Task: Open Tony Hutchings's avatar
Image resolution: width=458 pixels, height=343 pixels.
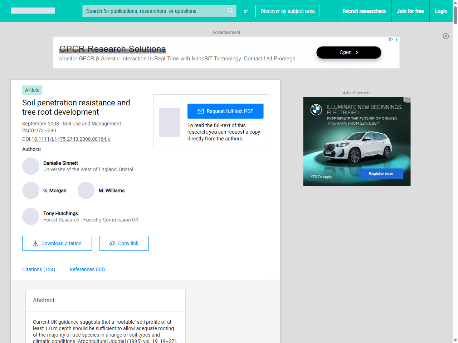Action: pos(31,217)
